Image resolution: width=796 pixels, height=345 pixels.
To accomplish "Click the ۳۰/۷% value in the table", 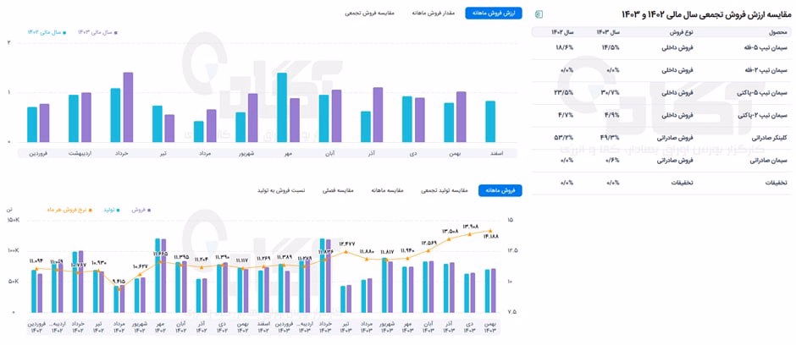I will click(x=611, y=92).
